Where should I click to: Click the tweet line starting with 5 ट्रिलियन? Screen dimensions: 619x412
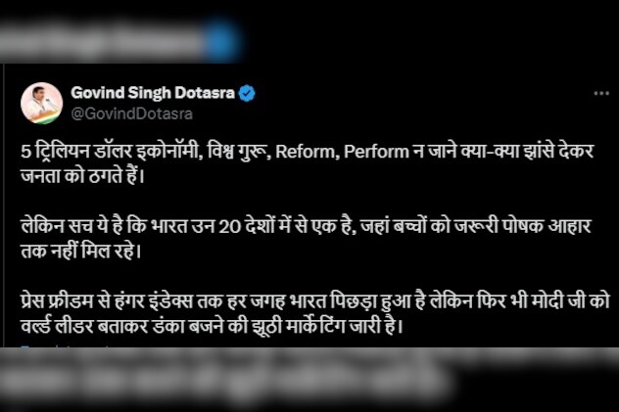[x=308, y=152]
